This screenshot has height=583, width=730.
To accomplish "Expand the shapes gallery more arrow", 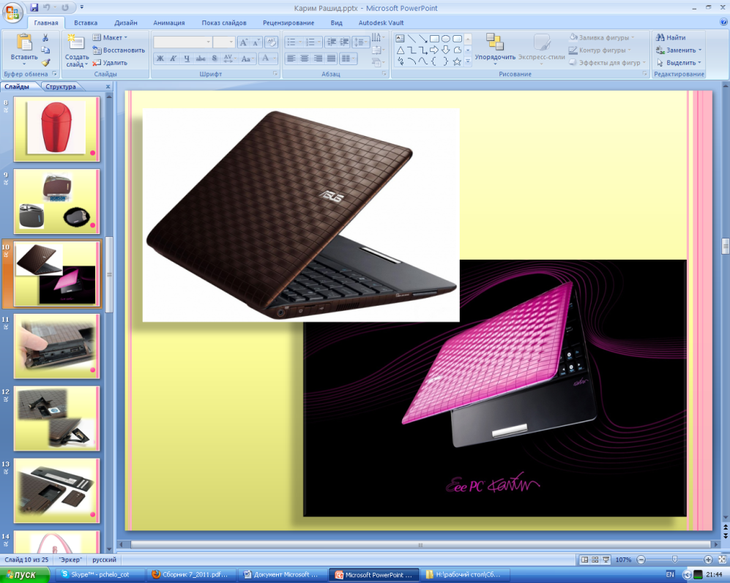I will click(468, 61).
